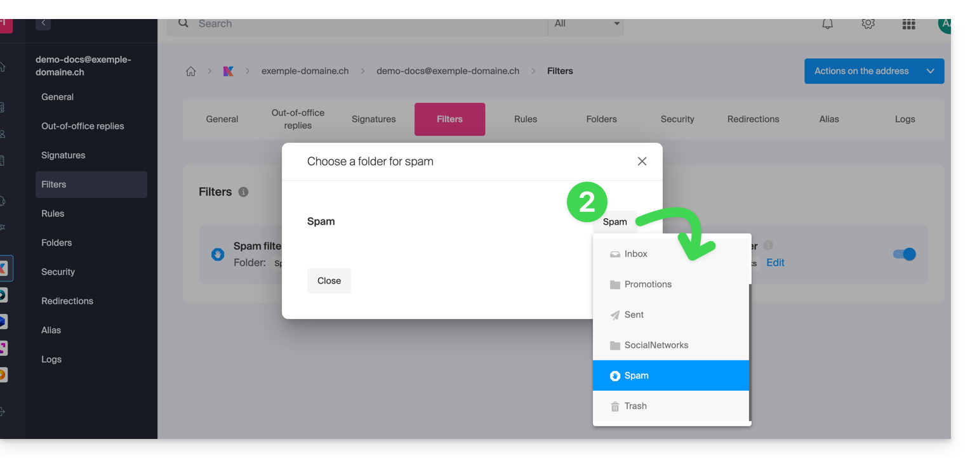The width and height of the screenshot is (970, 458).
Task: Open the notifications bell
Action: [x=828, y=24]
